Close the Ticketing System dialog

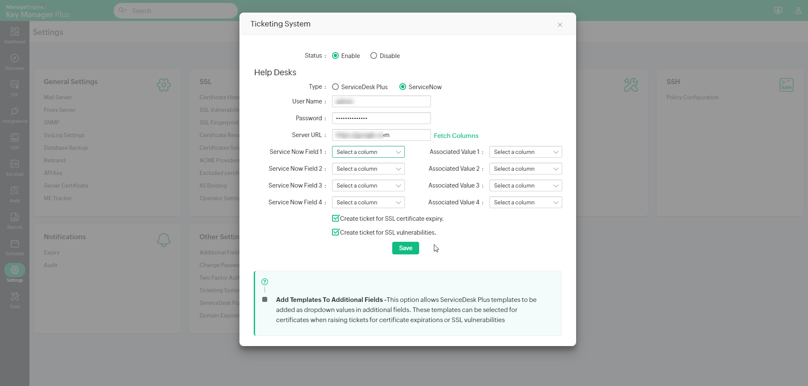[x=560, y=25]
